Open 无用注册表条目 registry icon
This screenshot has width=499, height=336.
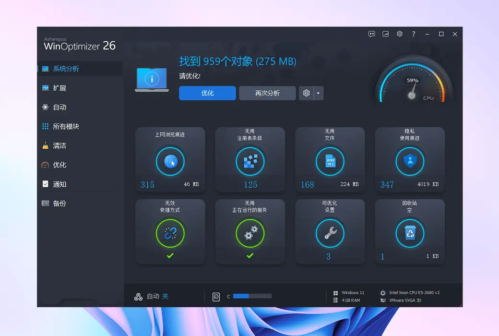[250, 161]
